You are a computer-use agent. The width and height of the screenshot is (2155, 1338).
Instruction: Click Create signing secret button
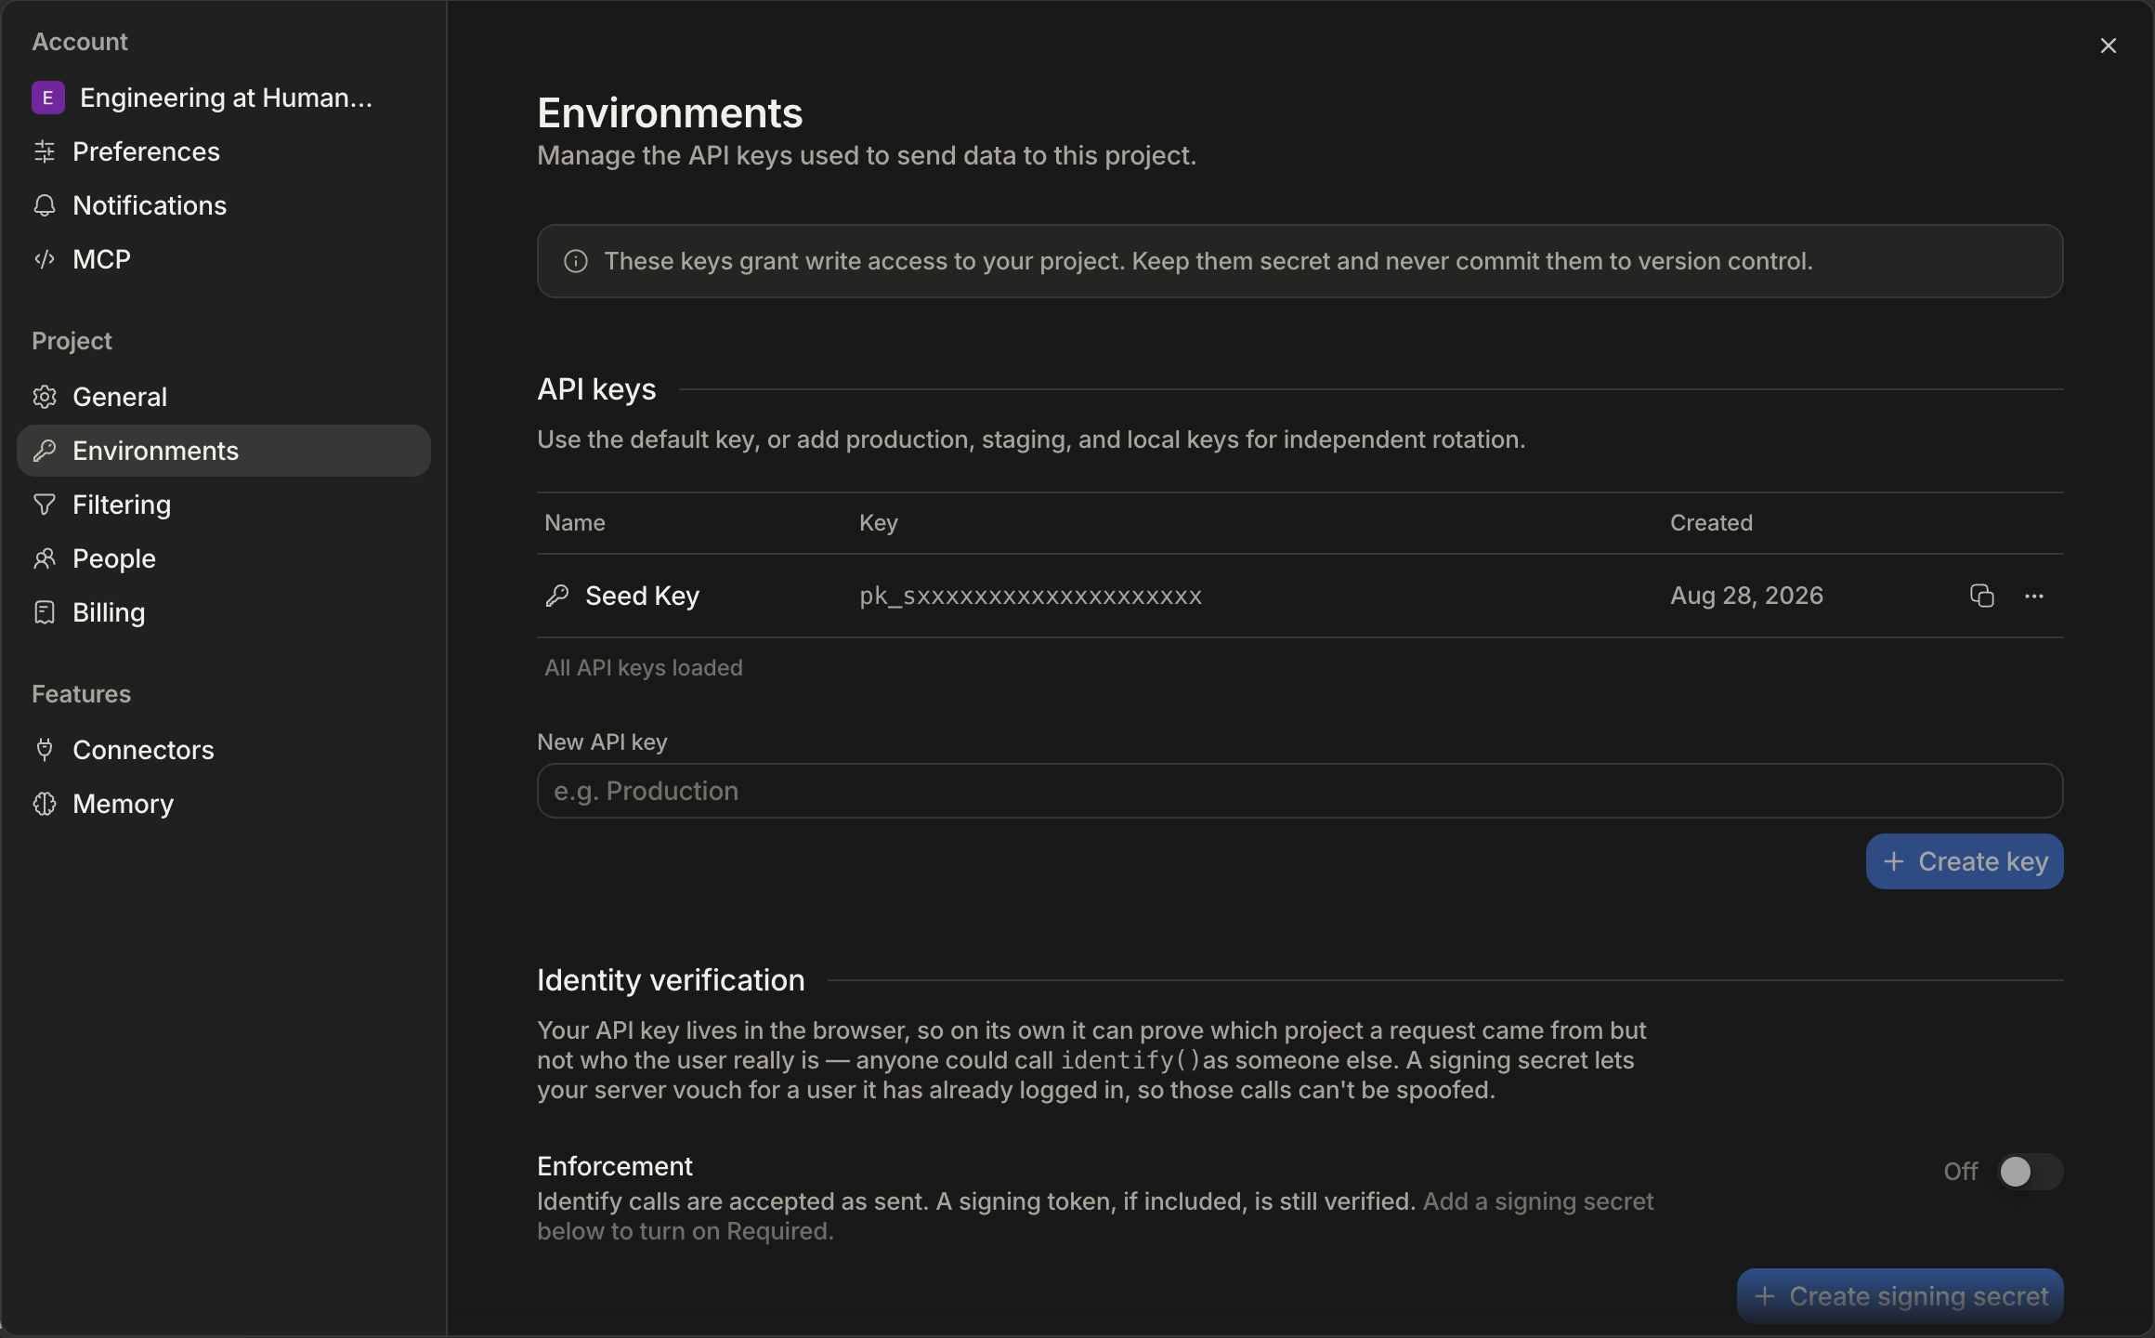[1900, 1296]
